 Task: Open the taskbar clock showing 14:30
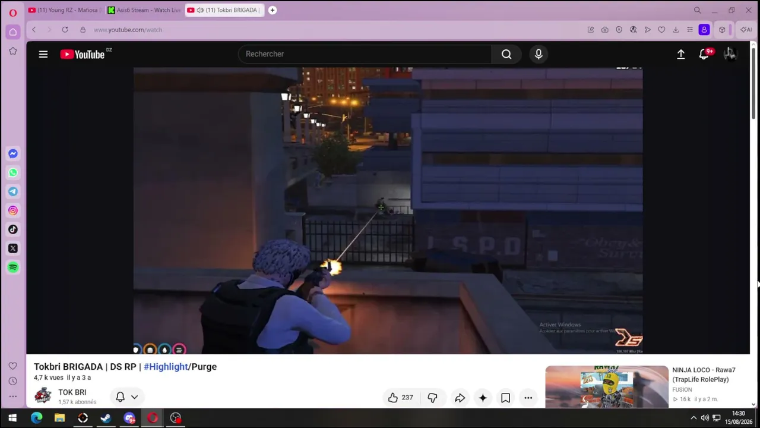738,417
